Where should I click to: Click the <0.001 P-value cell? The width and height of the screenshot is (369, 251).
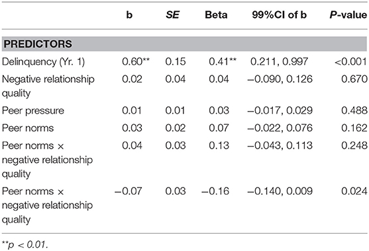(x=351, y=61)
